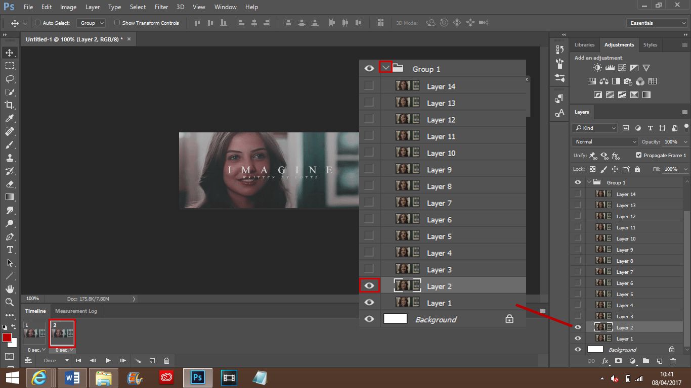This screenshot has height=388, width=691.
Task: Show Layer 14 in the docked Layers panel
Action: (x=578, y=194)
